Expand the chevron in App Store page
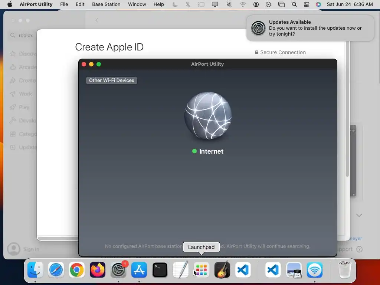The width and height of the screenshot is (380, 285). point(359,215)
